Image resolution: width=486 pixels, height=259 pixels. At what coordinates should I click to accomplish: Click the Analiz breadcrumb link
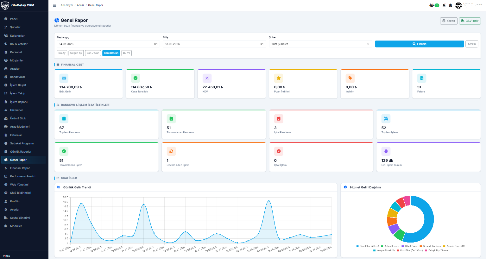pos(80,5)
